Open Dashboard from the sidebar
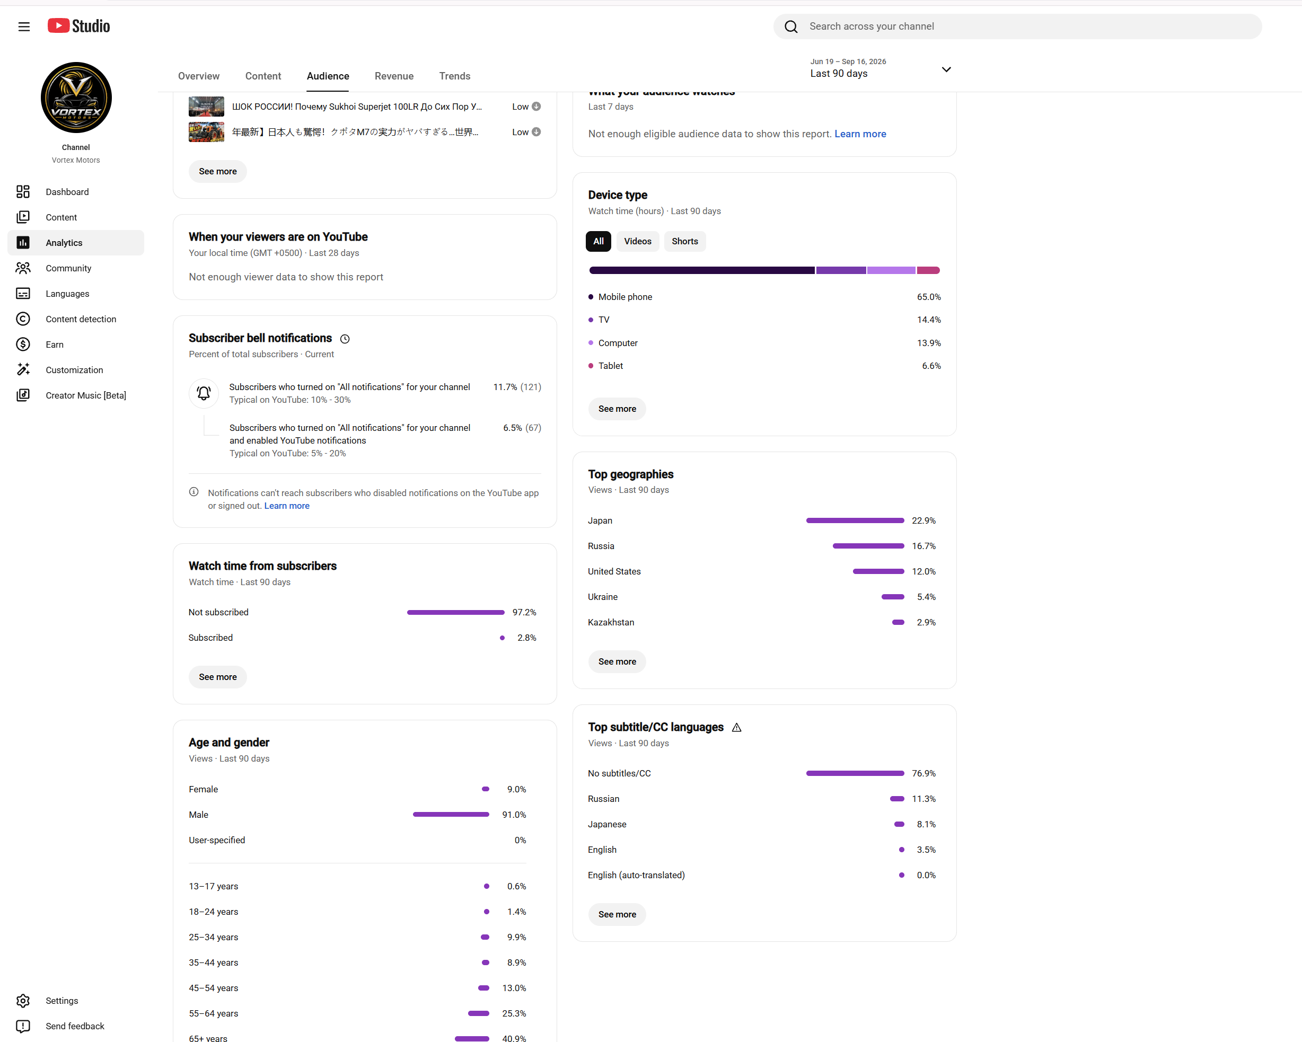This screenshot has height=1042, width=1302. [x=76, y=191]
